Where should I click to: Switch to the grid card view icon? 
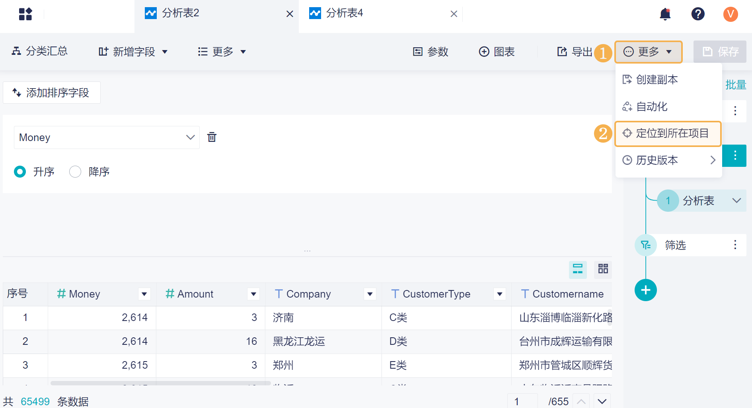coord(603,269)
